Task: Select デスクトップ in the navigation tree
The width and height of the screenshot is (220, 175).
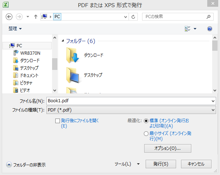Action: [29, 68]
